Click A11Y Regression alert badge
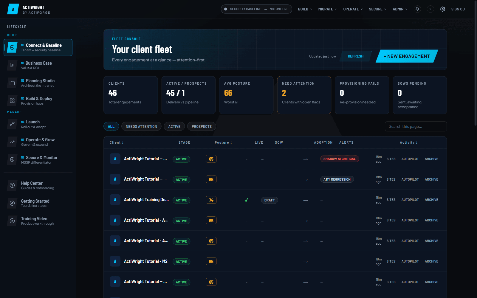The image size is (477, 298). coord(337,179)
